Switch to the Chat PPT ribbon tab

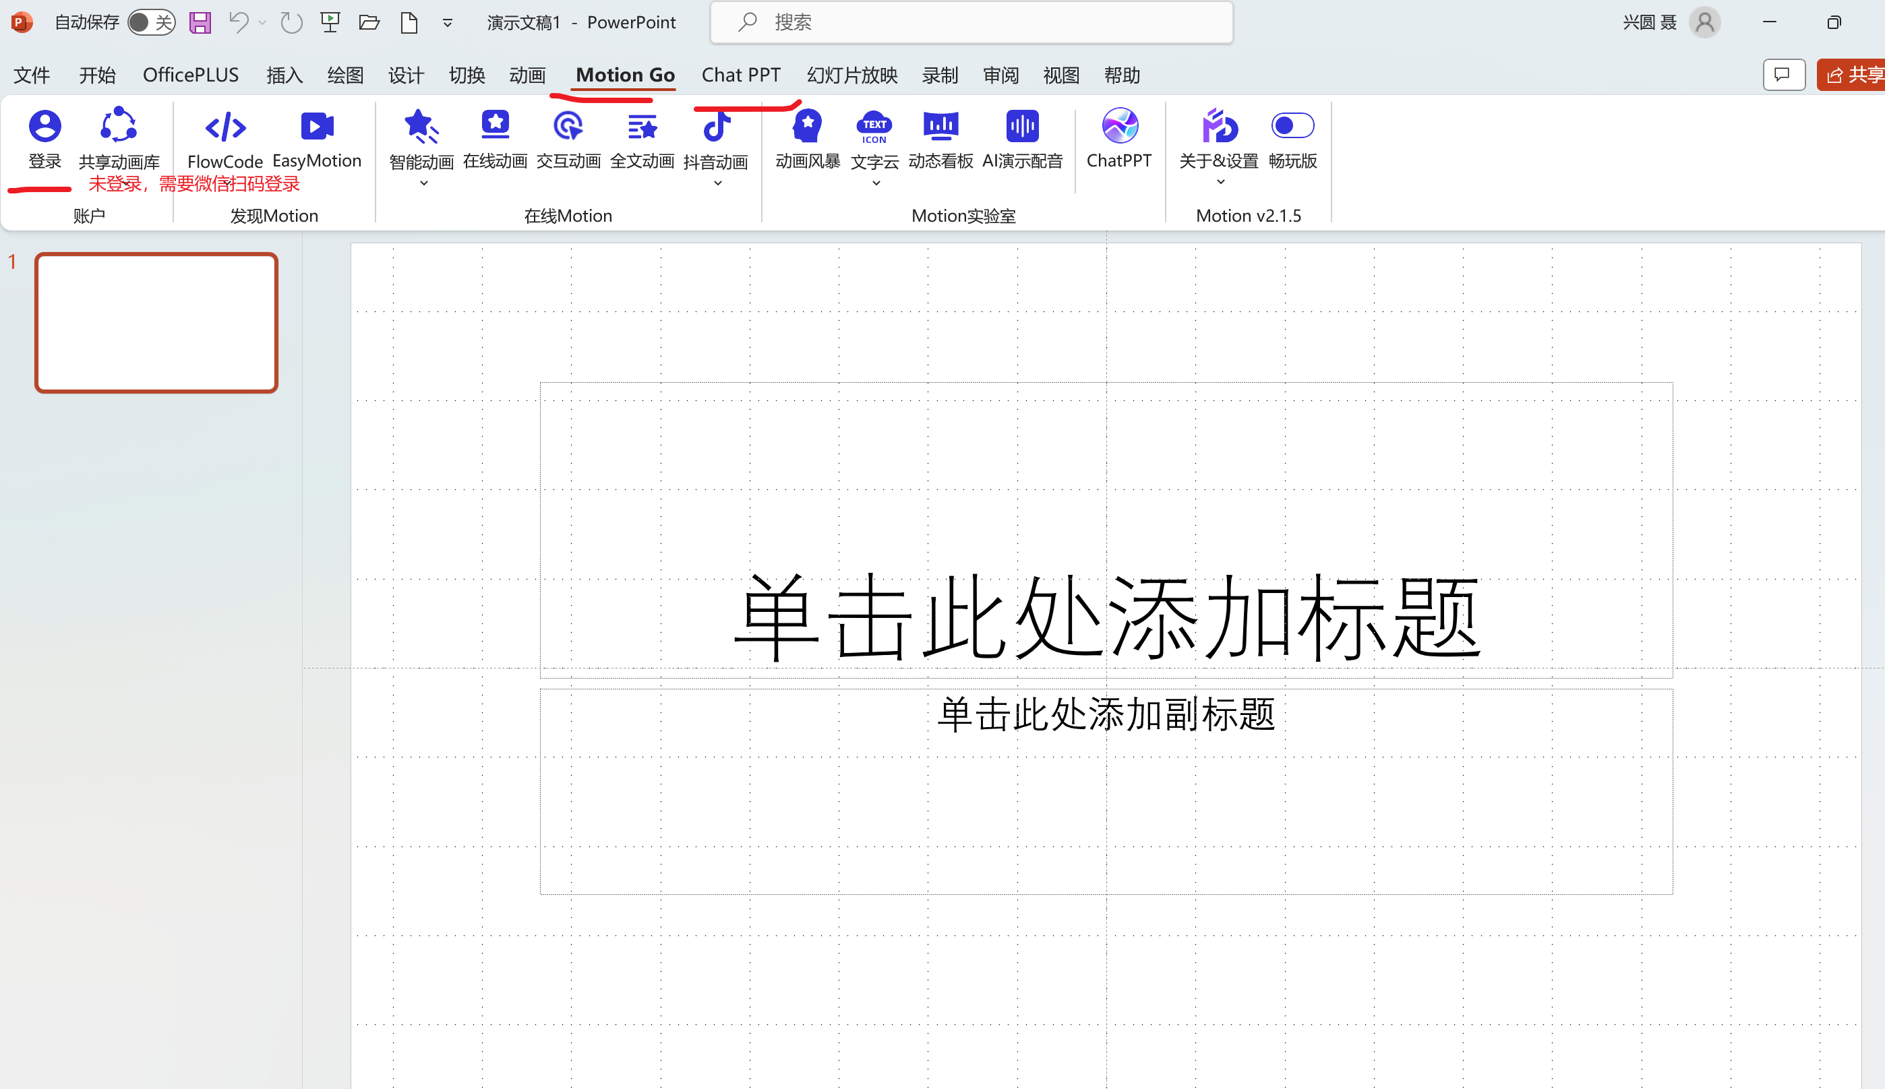click(x=742, y=75)
